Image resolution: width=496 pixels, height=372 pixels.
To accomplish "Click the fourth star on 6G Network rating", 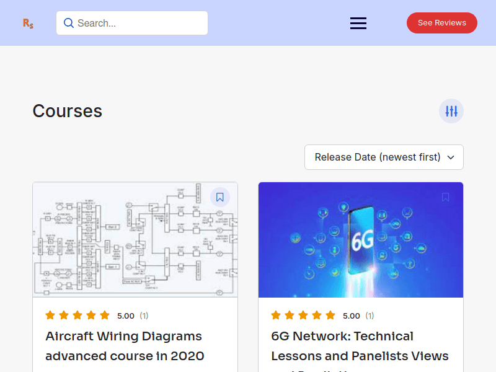I will (x=316, y=315).
